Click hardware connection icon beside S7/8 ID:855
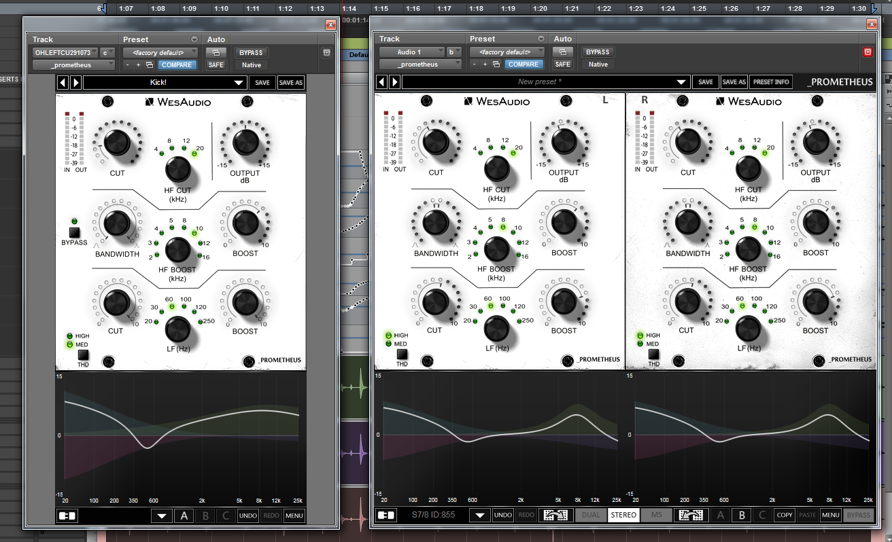Viewport: 892px width, 542px height. [x=386, y=515]
